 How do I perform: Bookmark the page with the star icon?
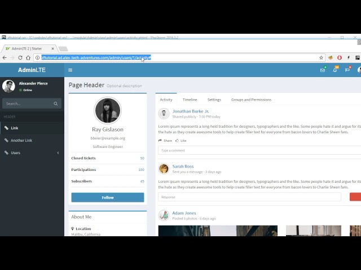321,57
